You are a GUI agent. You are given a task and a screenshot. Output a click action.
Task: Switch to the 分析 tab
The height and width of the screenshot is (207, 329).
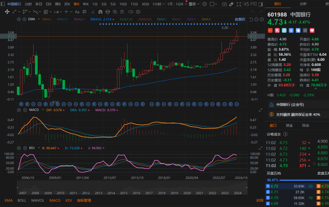pos(303,4)
